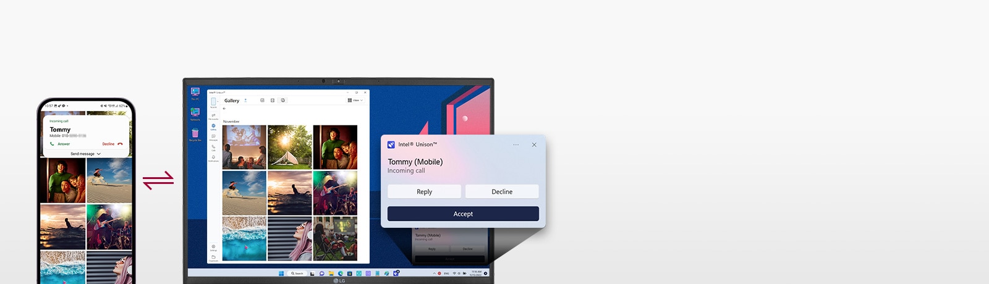
Task: Click ENG language indicator in tray
Action: click(446, 274)
